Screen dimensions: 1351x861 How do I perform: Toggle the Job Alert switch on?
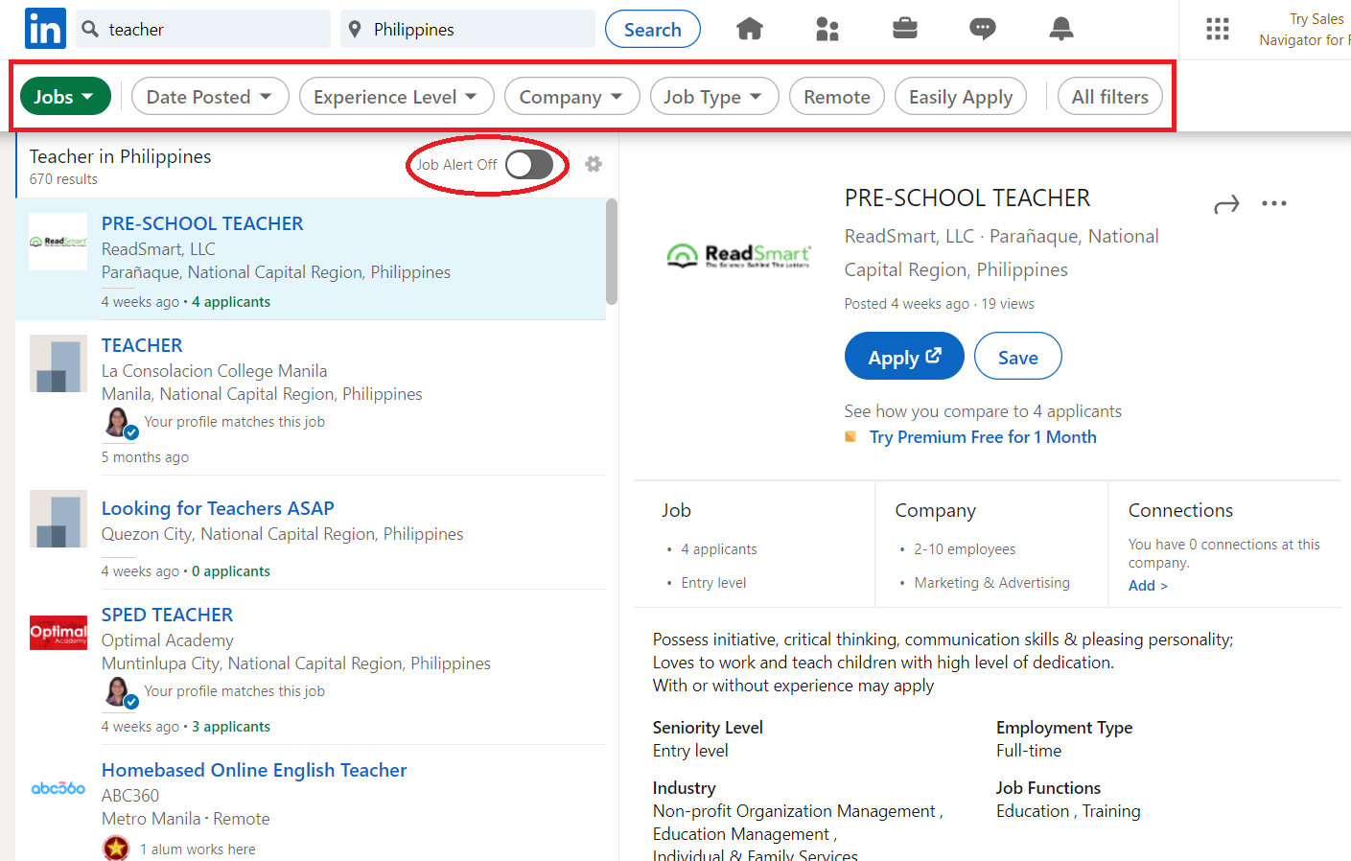tap(529, 165)
